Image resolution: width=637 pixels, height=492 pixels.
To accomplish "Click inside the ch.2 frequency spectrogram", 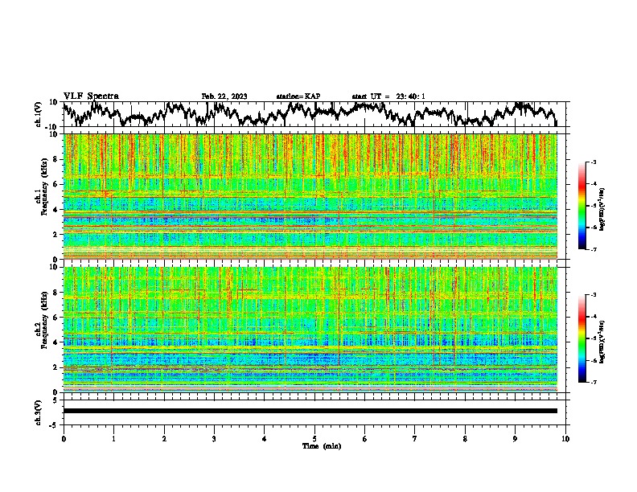I will pos(310,329).
